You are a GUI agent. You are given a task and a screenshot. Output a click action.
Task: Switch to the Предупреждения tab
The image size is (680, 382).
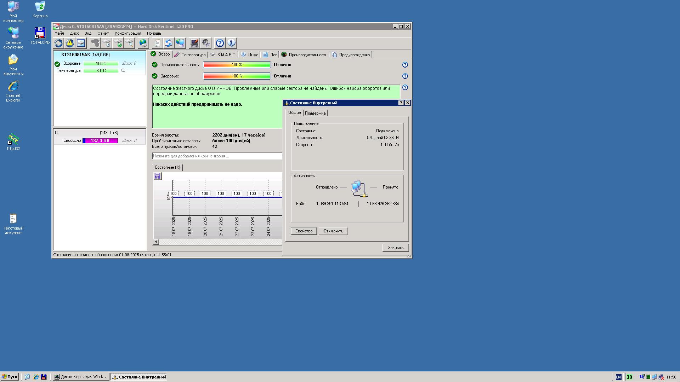351,54
